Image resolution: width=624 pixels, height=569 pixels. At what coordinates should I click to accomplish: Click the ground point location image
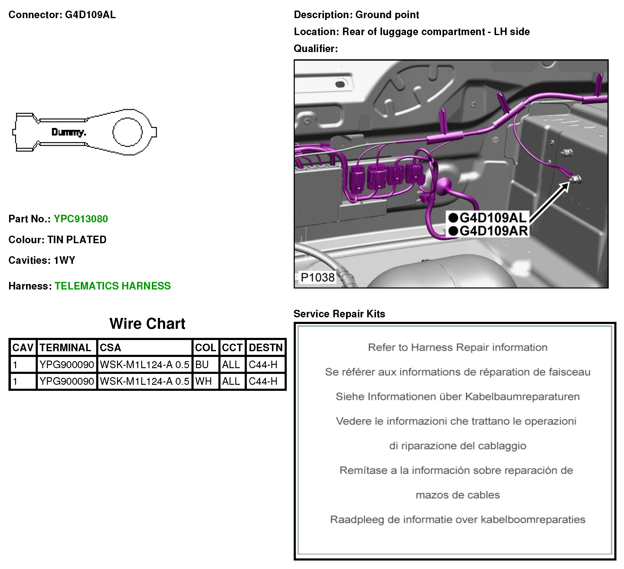tap(451, 174)
